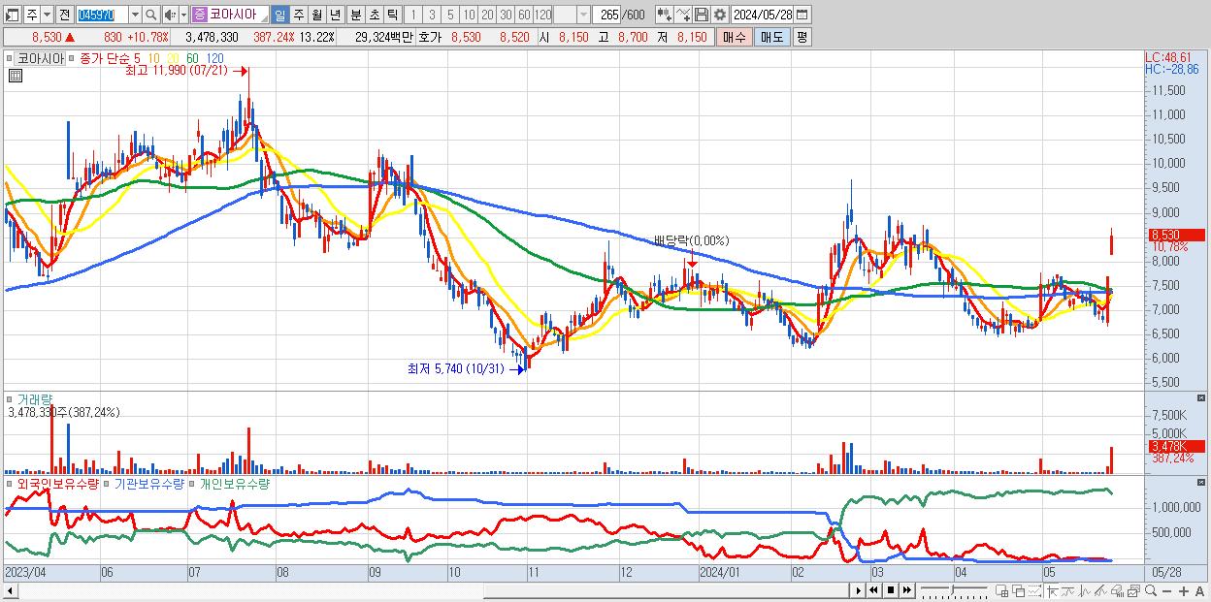
Task: Click the indicator add toolbar icon
Action: pyautogui.click(x=665, y=15)
